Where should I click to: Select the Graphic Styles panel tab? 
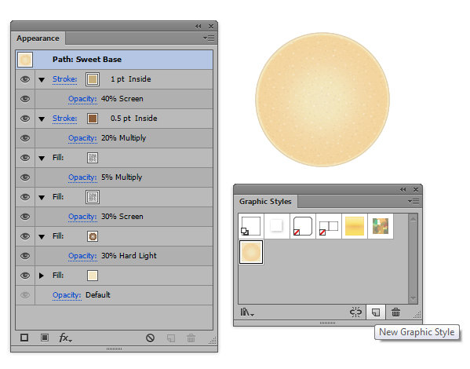click(x=265, y=202)
